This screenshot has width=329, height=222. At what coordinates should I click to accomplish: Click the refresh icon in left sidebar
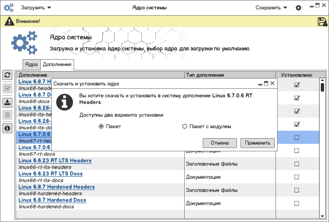[7, 75]
